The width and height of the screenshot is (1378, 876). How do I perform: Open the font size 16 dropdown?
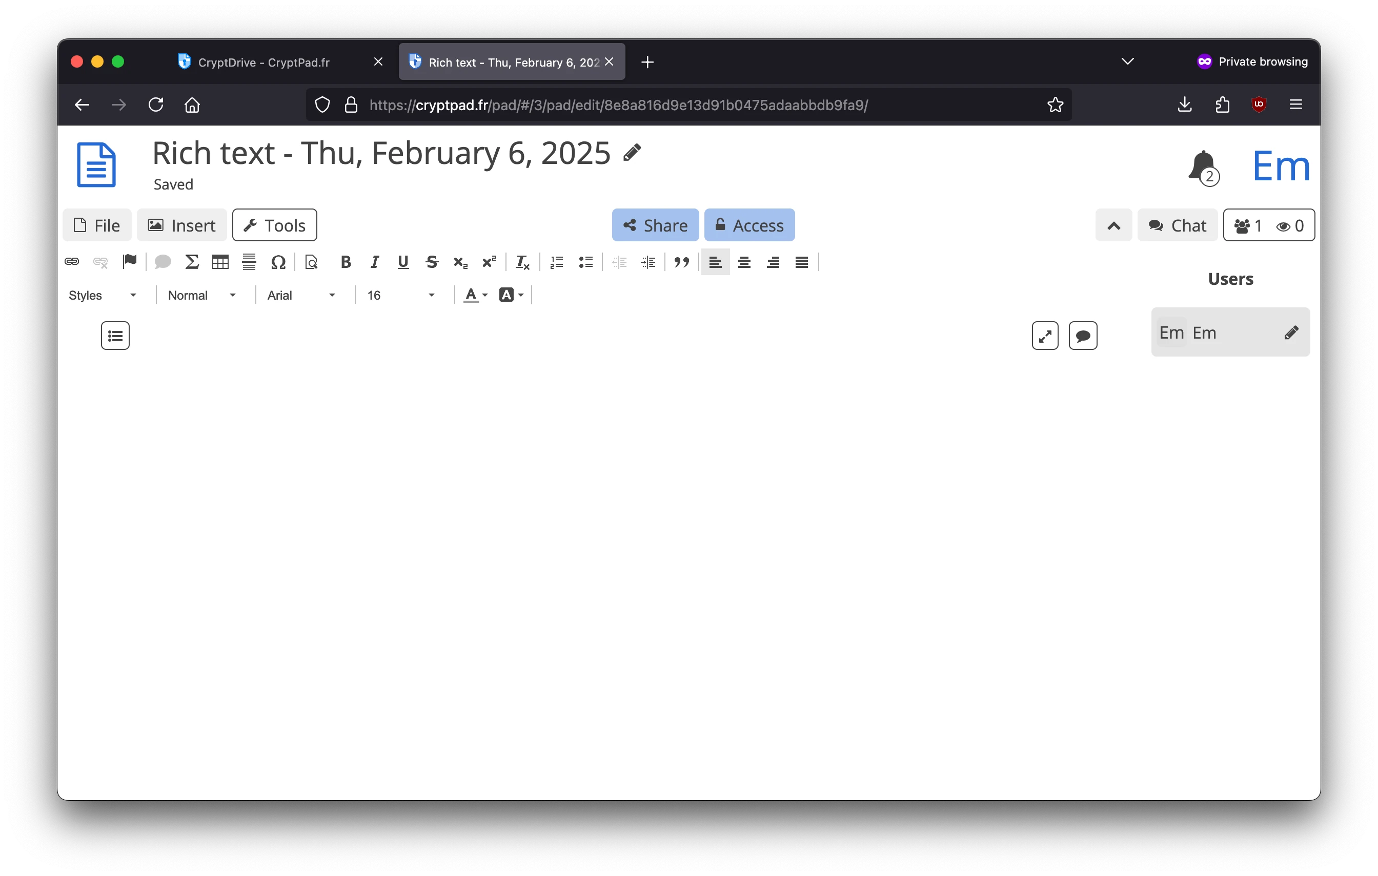click(400, 295)
